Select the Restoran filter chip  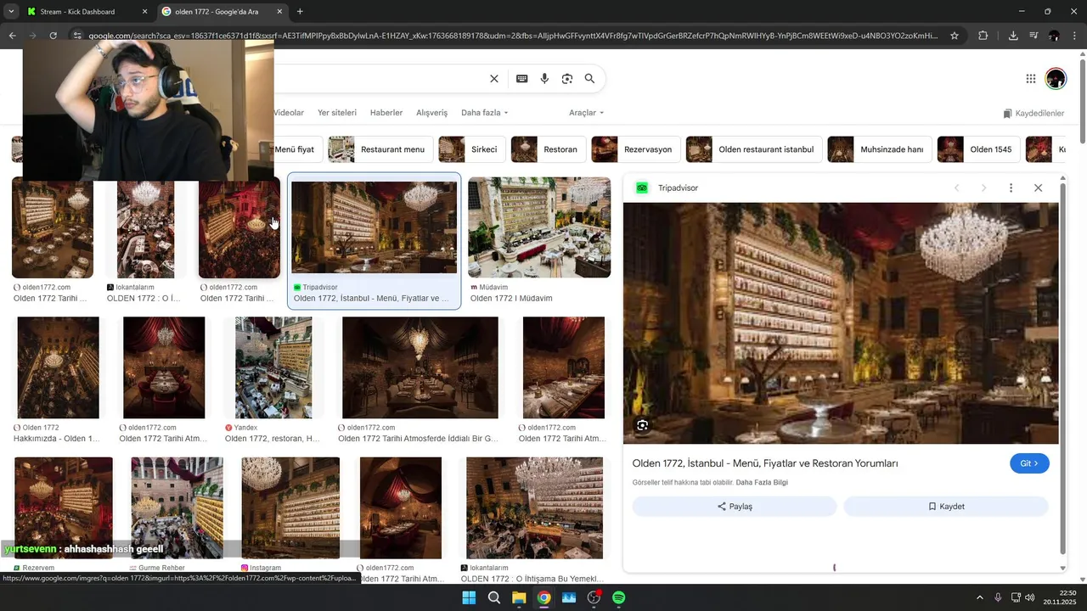(549, 149)
